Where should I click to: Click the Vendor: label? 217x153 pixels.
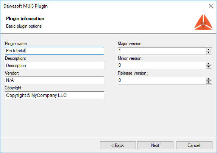point(12,73)
